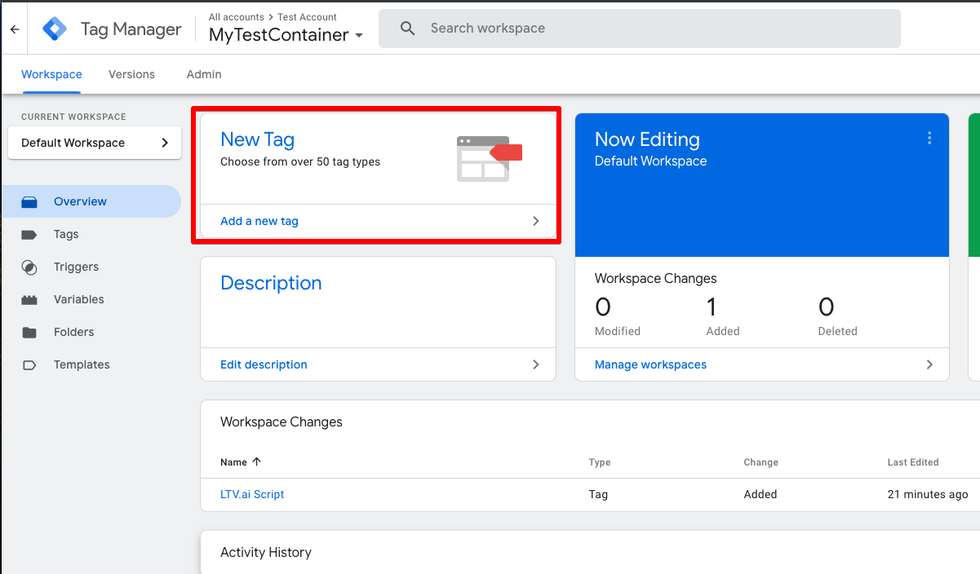Click the Tags sidebar icon

tap(29, 234)
